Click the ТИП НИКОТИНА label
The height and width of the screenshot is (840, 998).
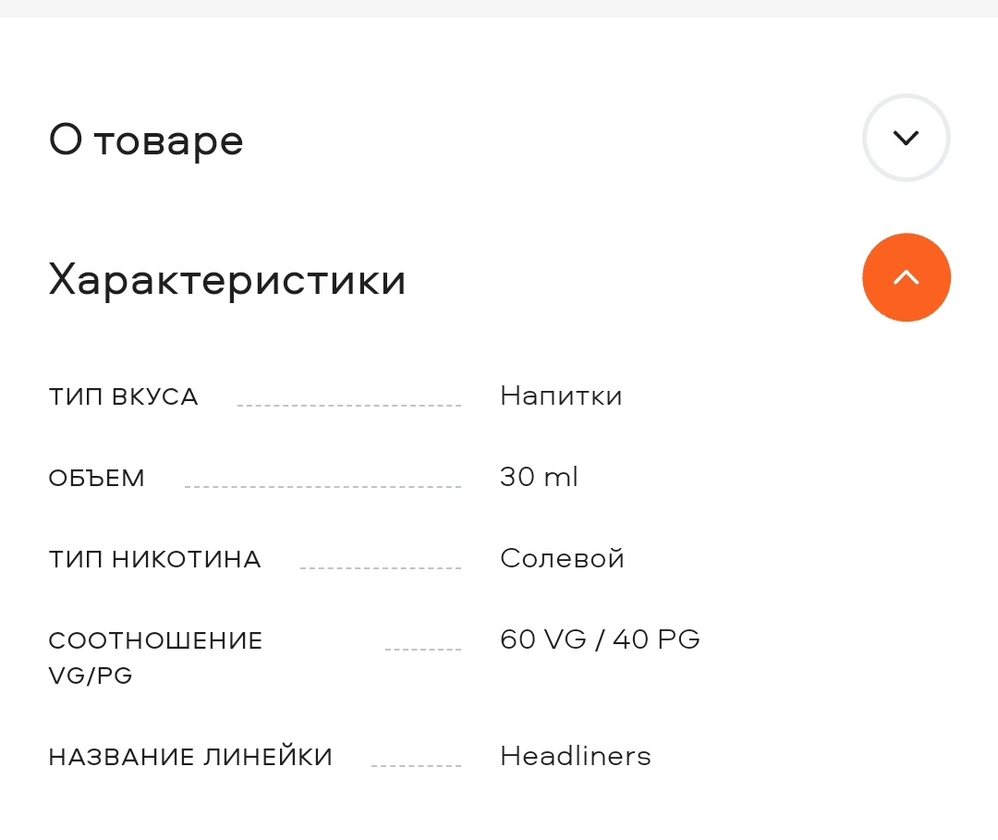pos(154,559)
